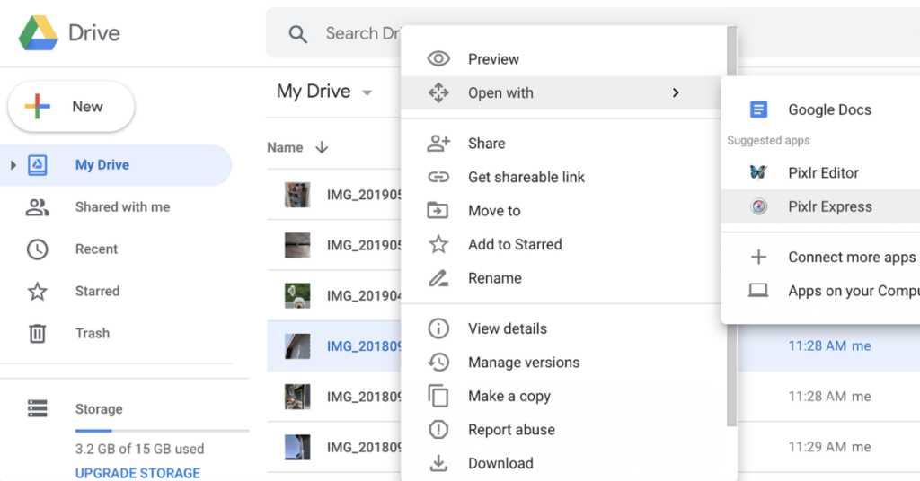Click the laptop icon for computer apps
The height and width of the screenshot is (481, 920).
(x=758, y=290)
